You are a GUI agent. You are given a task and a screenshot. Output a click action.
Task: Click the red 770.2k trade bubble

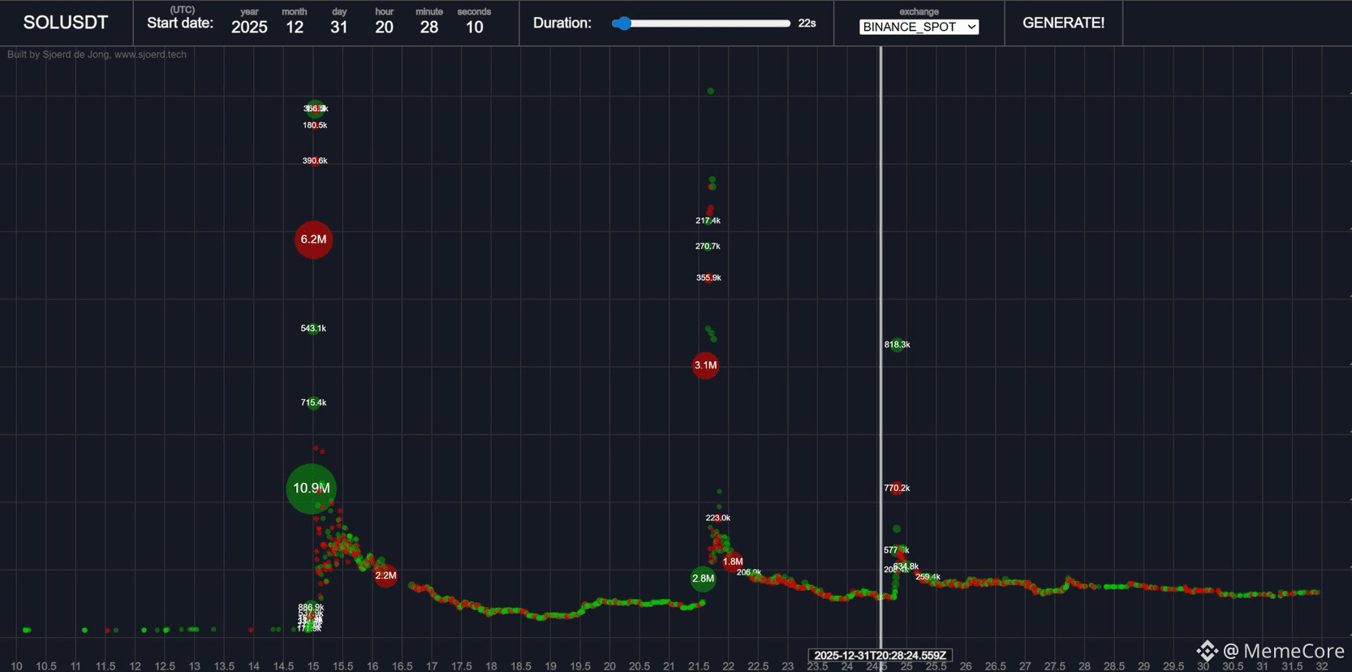pos(897,488)
